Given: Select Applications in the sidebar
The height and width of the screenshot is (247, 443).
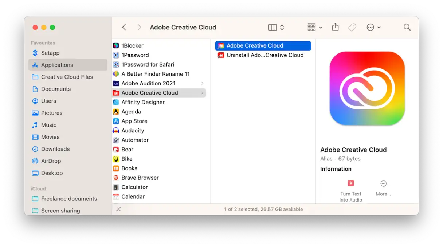Looking at the screenshot, I should point(68,65).
